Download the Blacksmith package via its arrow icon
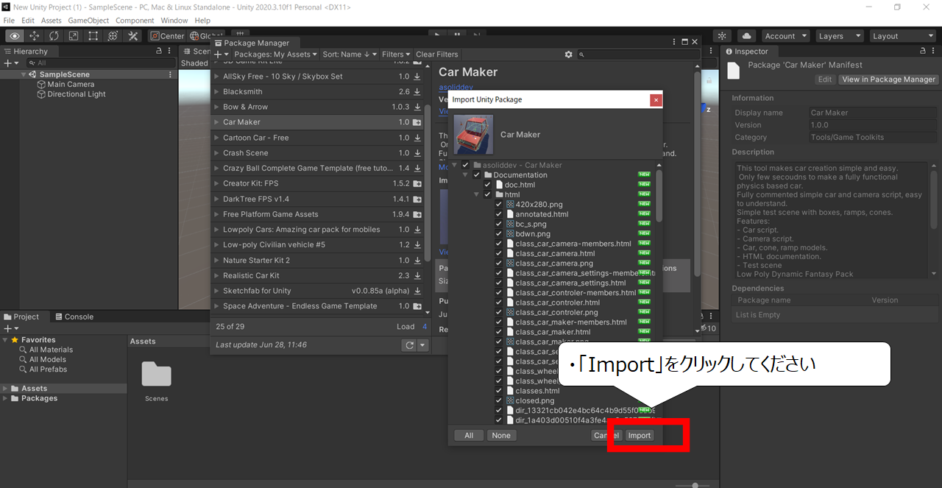 click(417, 92)
